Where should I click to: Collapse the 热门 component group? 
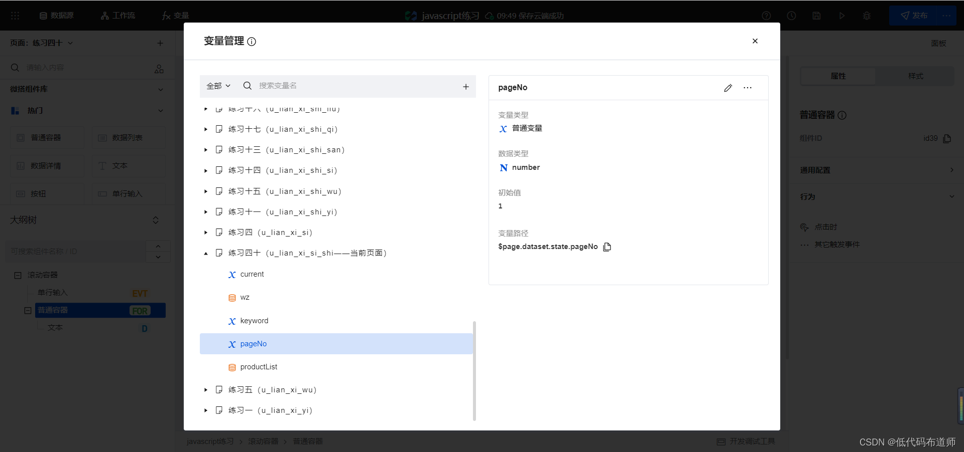click(x=161, y=111)
